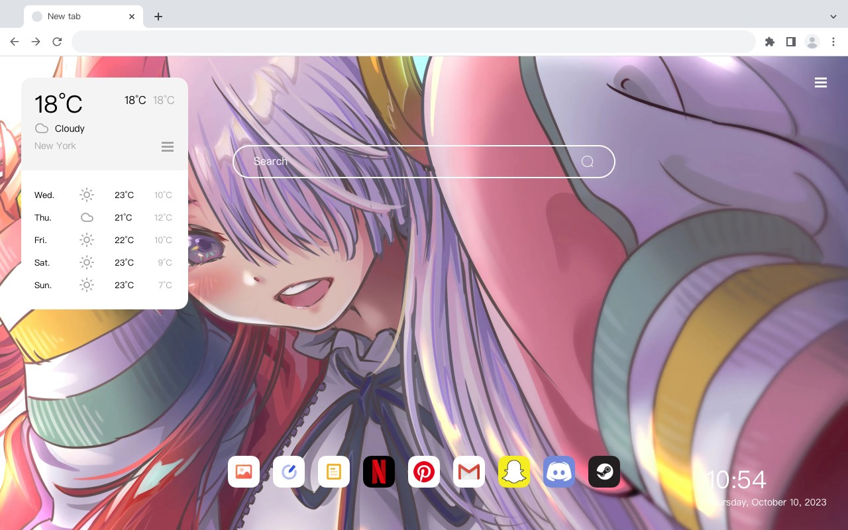Reload the current page
This screenshot has height=530, width=848.
point(57,42)
